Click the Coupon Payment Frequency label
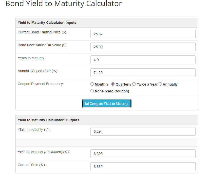This screenshot has width=208, height=179. point(41,84)
